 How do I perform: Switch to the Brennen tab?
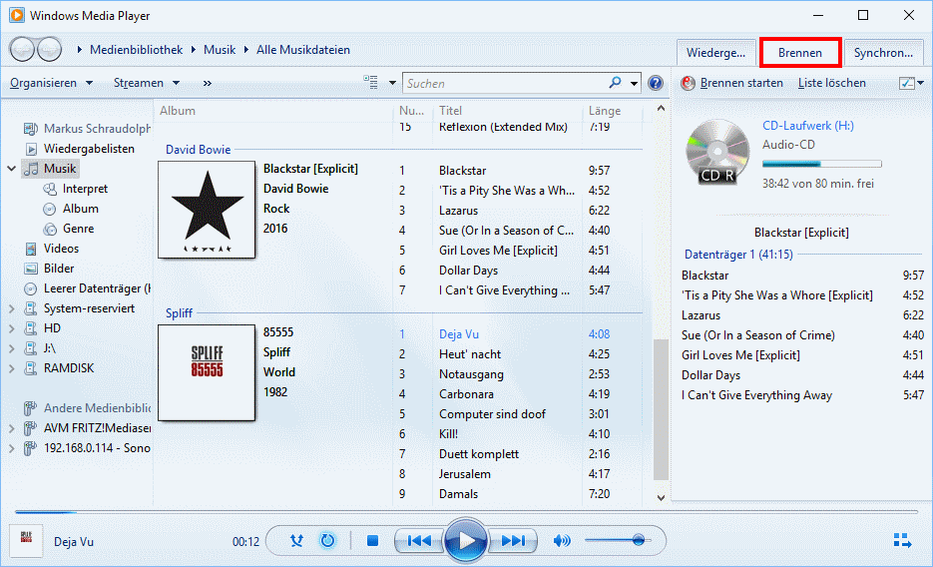799,52
